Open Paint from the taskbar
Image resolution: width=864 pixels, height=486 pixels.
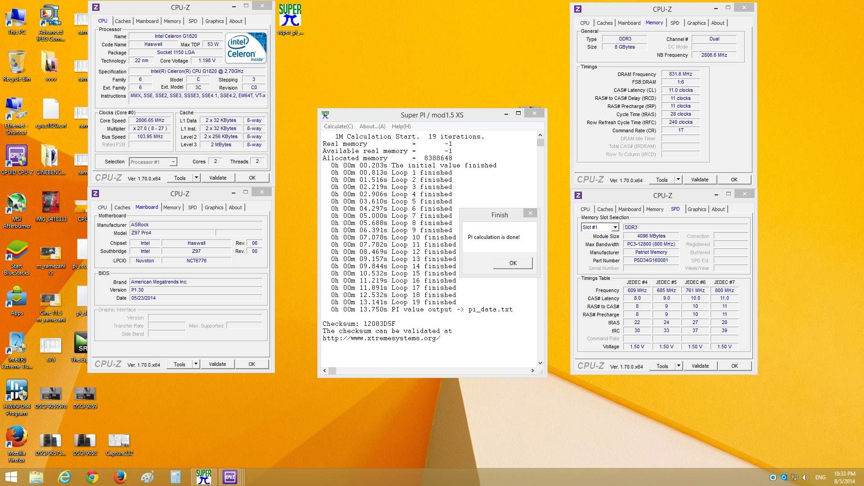(x=148, y=477)
